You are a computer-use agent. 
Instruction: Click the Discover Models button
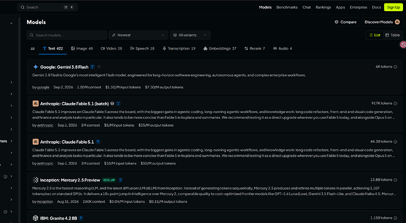pos(382,22)
